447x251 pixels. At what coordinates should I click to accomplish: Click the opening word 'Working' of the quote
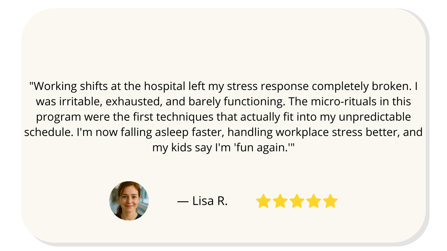coord(54,86)
